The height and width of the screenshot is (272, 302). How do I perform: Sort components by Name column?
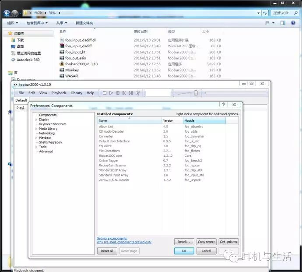[x=130, y=120]
